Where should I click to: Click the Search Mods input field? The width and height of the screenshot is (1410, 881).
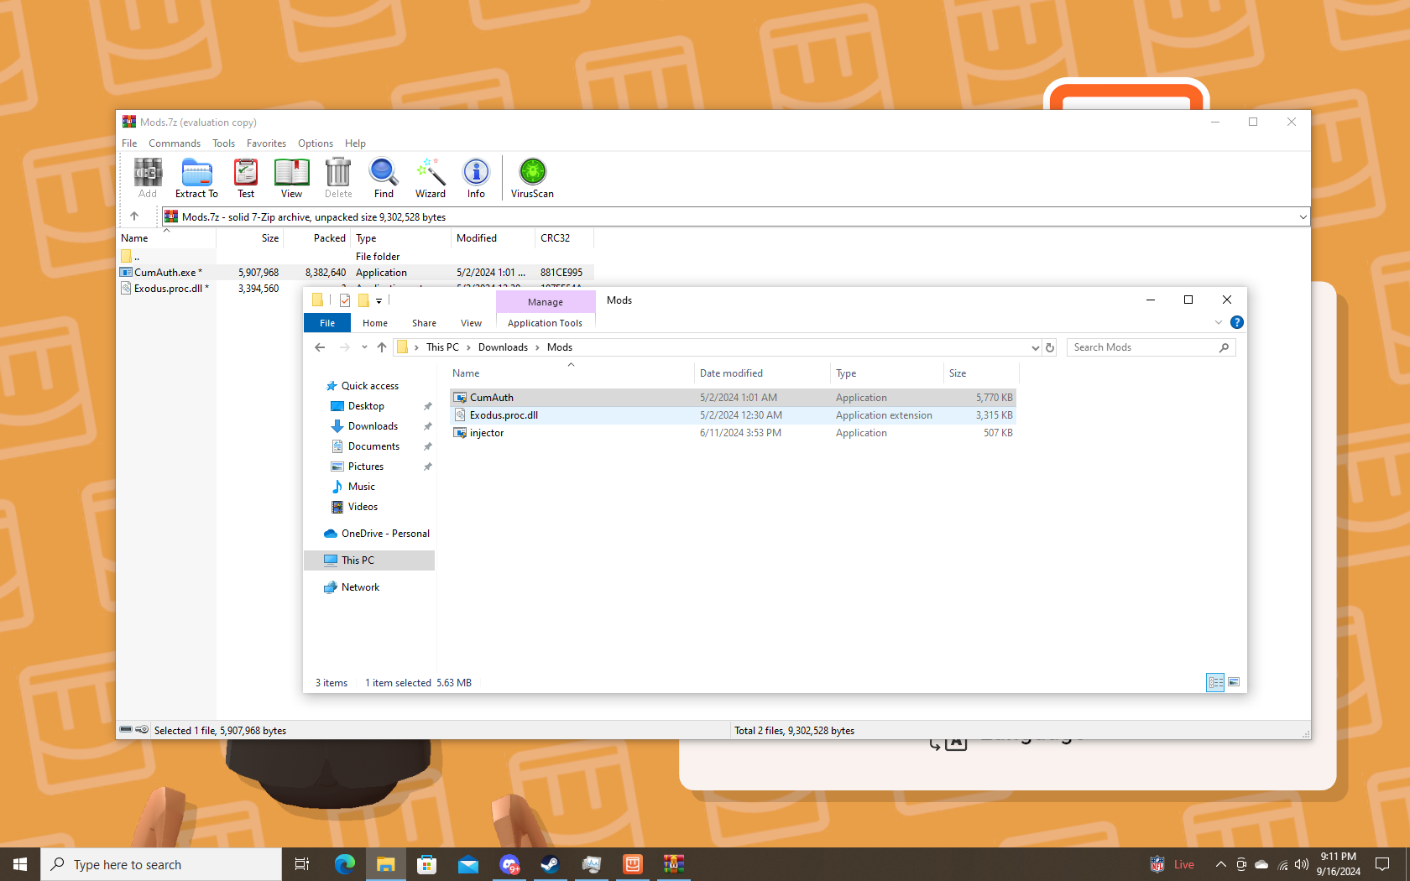pos(1144,347)
